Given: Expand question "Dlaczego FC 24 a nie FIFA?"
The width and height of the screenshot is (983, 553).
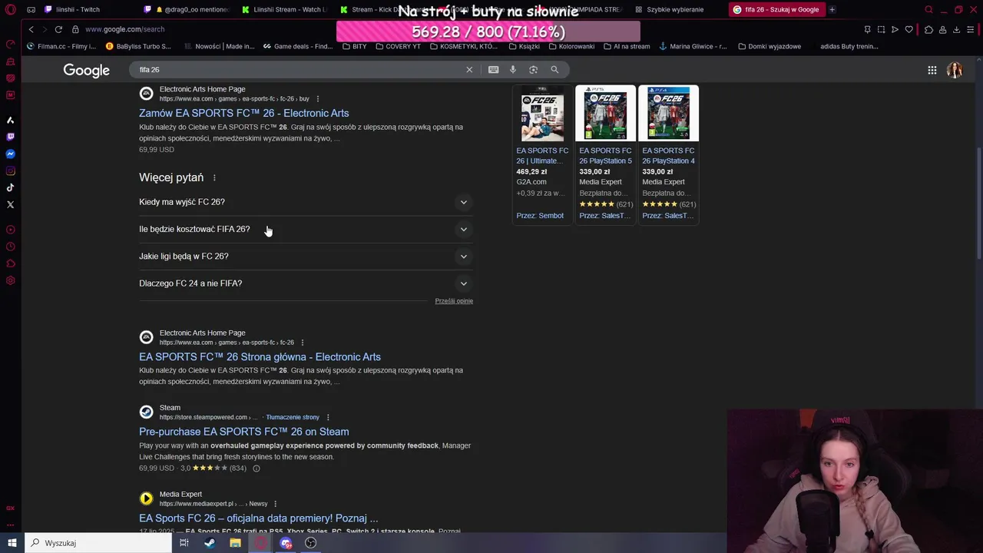Looking at the screenshot, I should pyautogui.click(x=306, y=283).
